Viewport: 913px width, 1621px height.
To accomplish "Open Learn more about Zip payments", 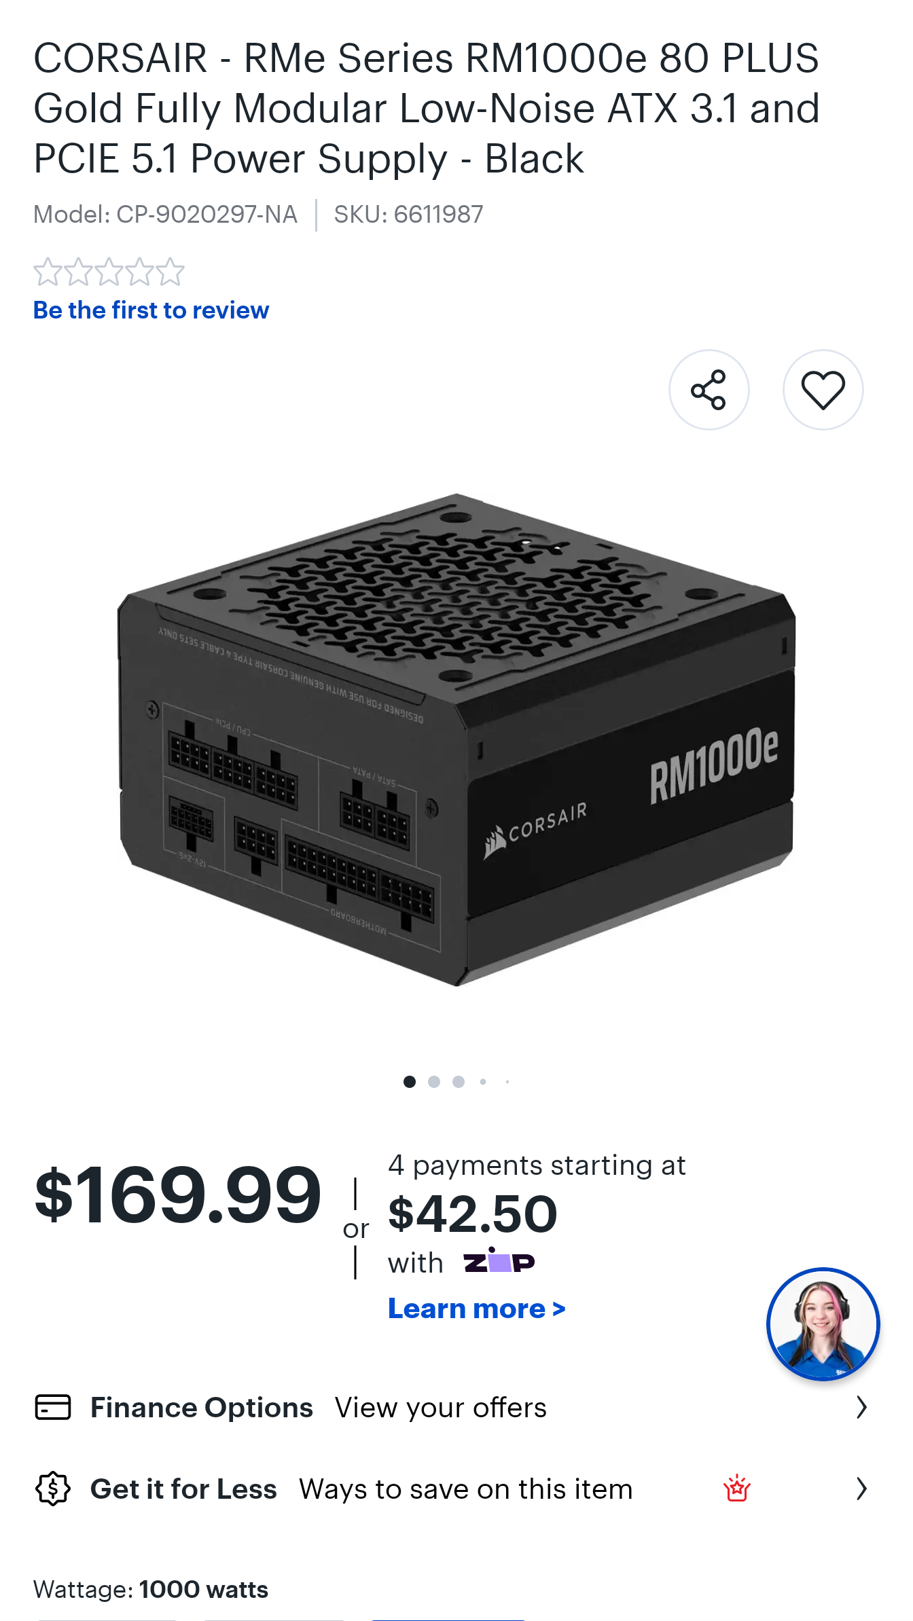I will coord(476,1309).
